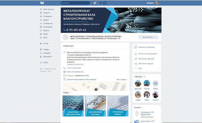This screenshot has width=202, height=123.
Task: Click the gamepad icon beside Игры
Action: pos(41,38)
